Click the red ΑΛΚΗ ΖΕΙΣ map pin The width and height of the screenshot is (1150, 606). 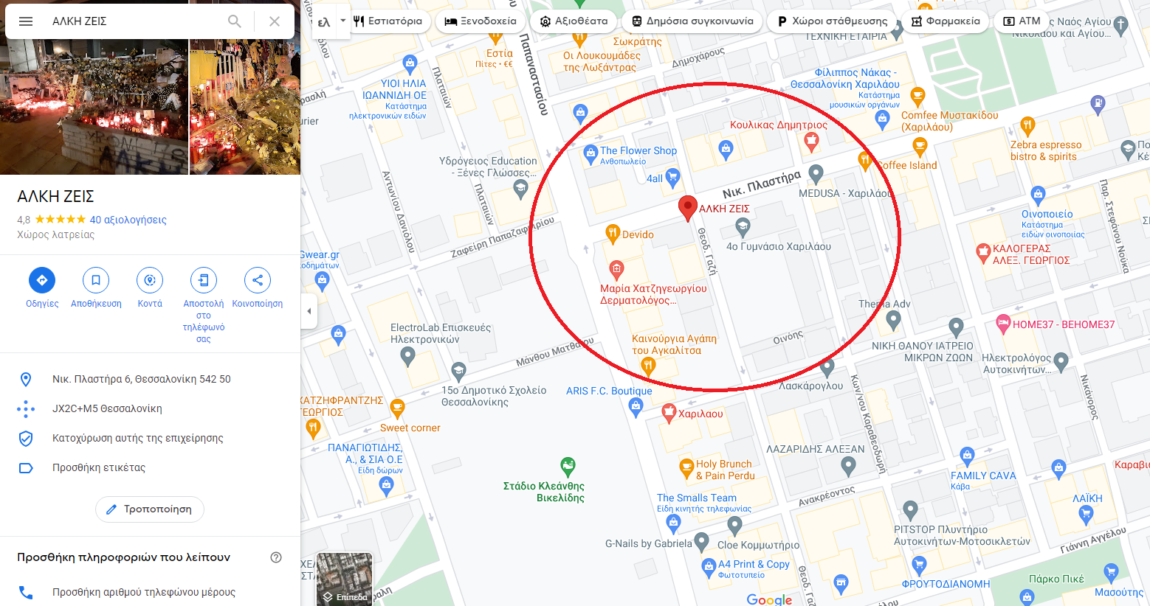[x=687, y=209]
